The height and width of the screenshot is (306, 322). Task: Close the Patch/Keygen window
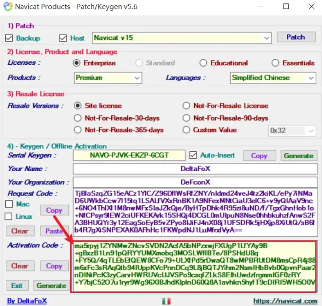[x=312, y=6]
